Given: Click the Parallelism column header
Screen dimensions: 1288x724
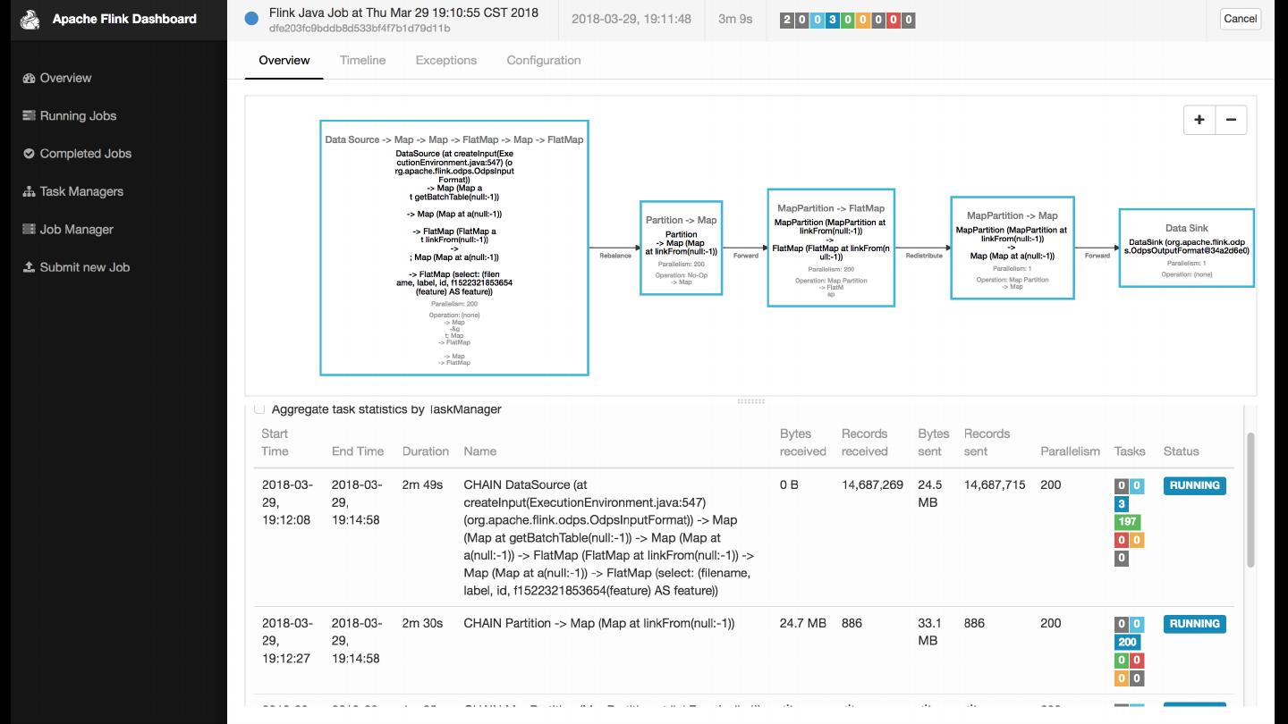Looking at the screenshot, I should click(x=1071, y=451).
